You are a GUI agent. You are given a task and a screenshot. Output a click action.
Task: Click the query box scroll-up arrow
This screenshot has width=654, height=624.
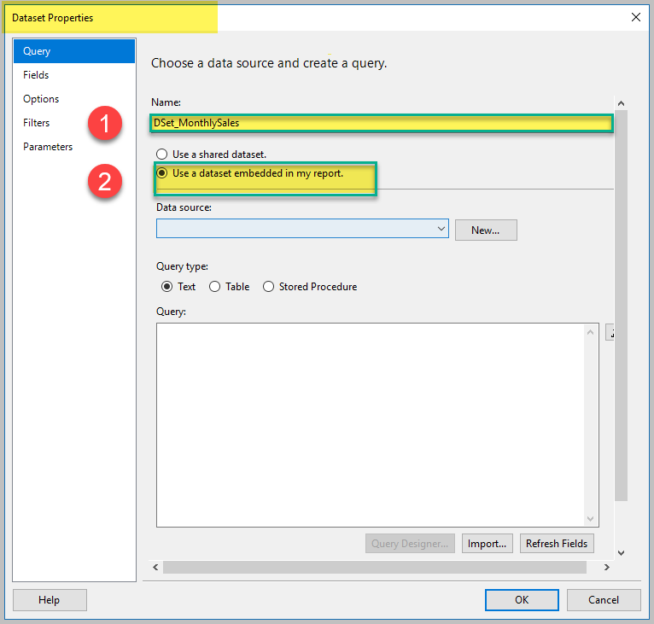pos(590,332)
